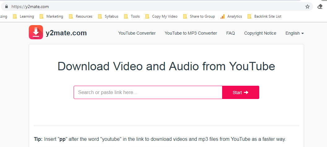Open the Copyright Notice page
The image size is (327, 147).
260,33
